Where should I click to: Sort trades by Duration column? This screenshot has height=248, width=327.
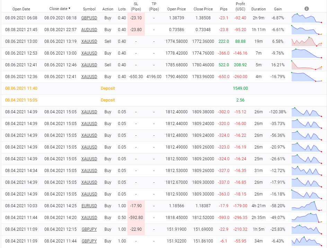258,9
